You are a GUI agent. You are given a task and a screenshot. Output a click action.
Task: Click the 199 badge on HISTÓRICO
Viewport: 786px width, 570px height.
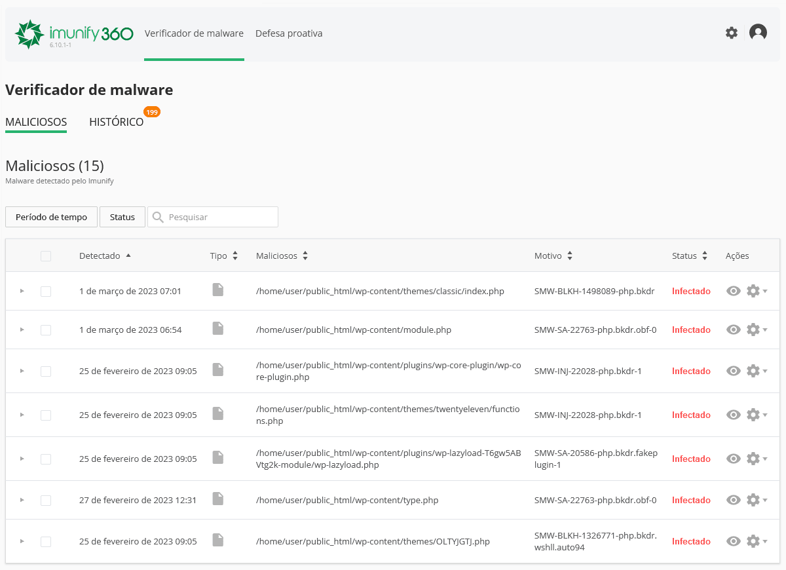click(152, 112)
